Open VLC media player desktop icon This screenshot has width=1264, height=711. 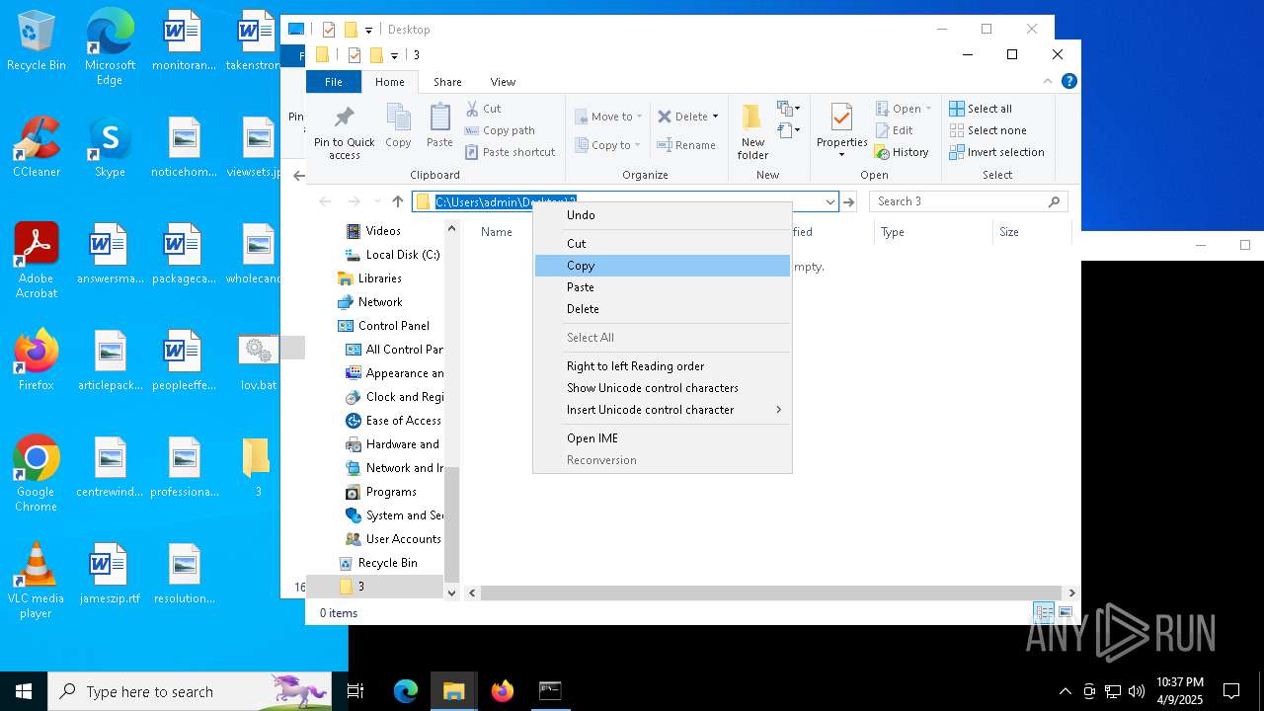37,581
